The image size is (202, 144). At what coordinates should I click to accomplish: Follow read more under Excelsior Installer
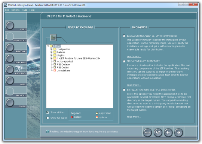[x=134, y=56]
